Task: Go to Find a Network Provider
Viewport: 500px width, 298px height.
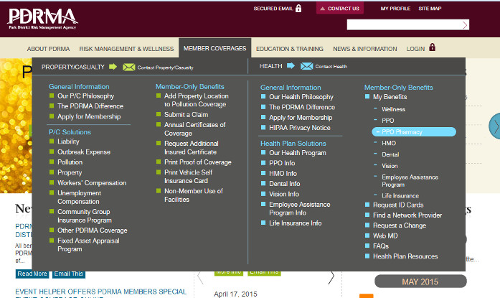Action: [407, 215]
